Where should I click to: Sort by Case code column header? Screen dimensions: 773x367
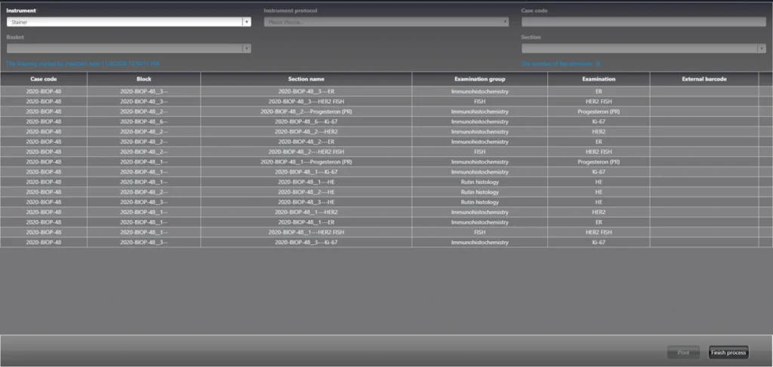click(43, 79)
